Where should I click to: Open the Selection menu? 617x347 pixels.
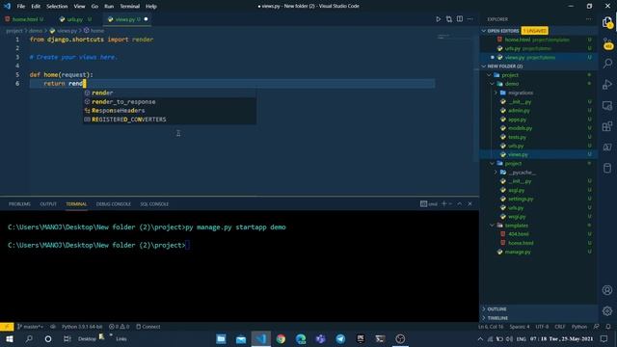pos(57,7)
